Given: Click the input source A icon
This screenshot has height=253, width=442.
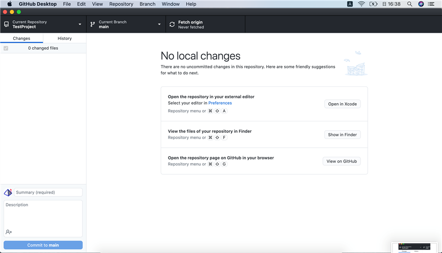Looking at the screenshot, I should coord(350,4).
